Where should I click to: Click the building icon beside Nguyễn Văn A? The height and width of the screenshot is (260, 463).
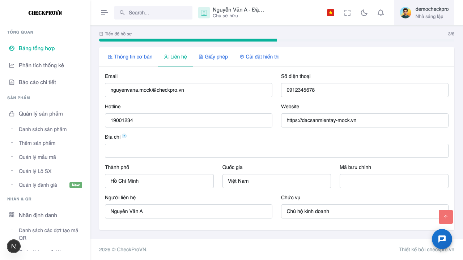(204, 13)
